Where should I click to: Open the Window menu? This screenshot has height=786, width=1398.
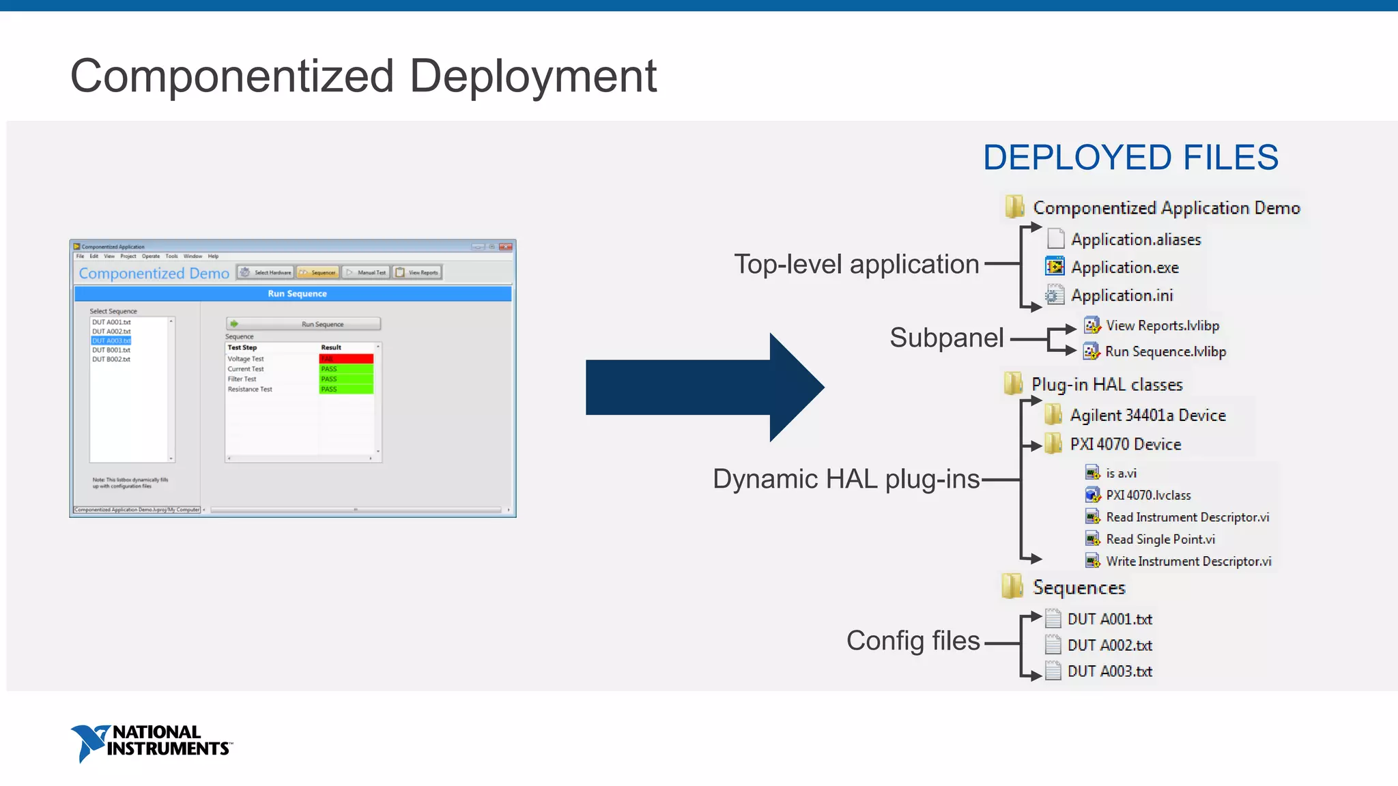[192, 257]
